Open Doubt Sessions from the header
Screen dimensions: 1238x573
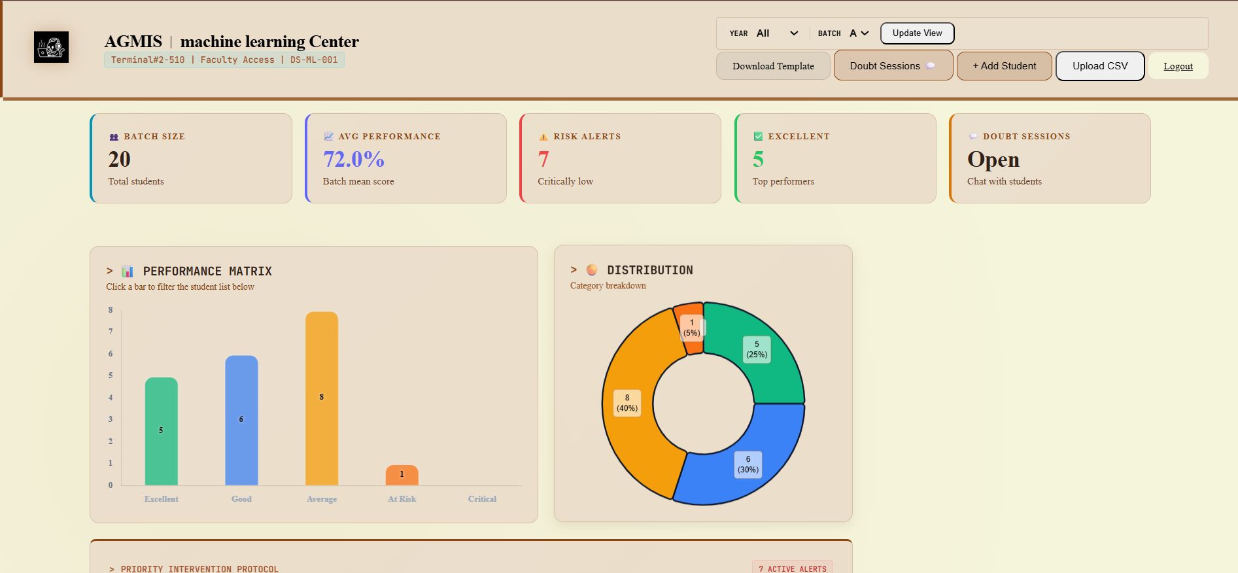tap(893, 66)
